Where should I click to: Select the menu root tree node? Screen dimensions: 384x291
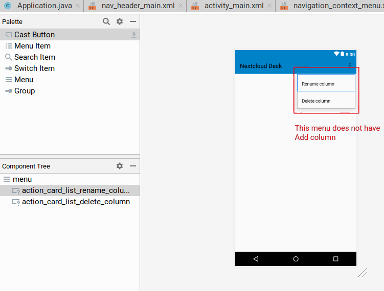(70, 179)
